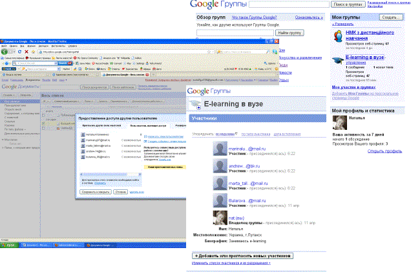This screenshot has height=272, width=411.
Task: Click Изменить список участников link
Action: click(231, 263)
